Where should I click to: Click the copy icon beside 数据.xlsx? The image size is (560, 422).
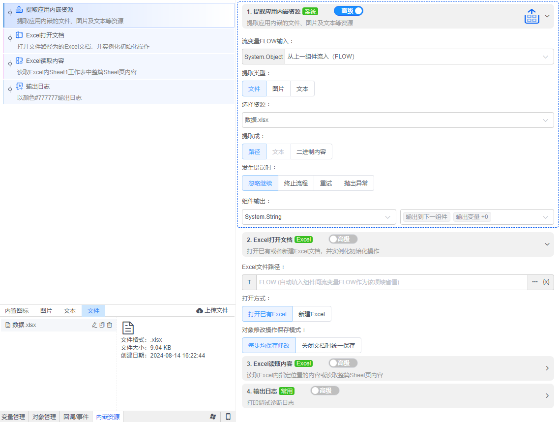coord(102,325)
